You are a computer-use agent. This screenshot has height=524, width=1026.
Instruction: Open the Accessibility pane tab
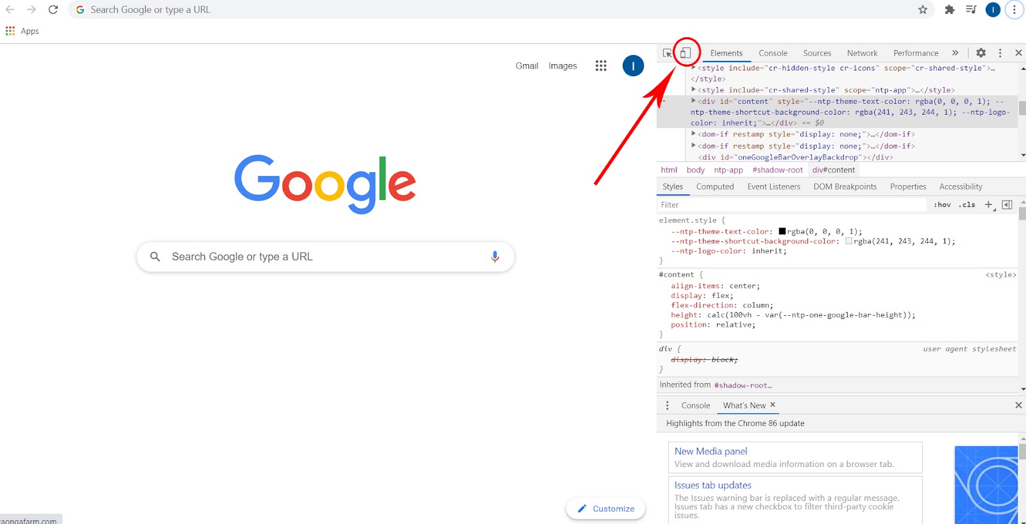click(x=961, y=186)
